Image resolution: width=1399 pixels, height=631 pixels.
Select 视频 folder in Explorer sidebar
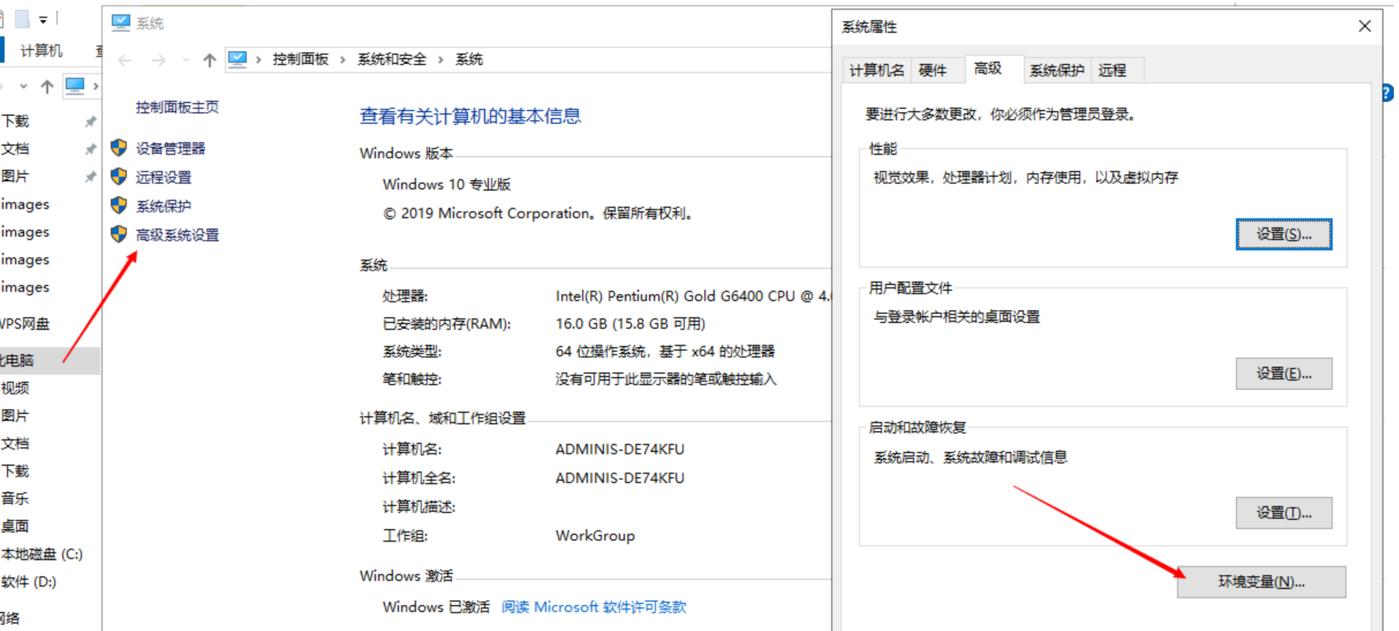coord(15,388)
